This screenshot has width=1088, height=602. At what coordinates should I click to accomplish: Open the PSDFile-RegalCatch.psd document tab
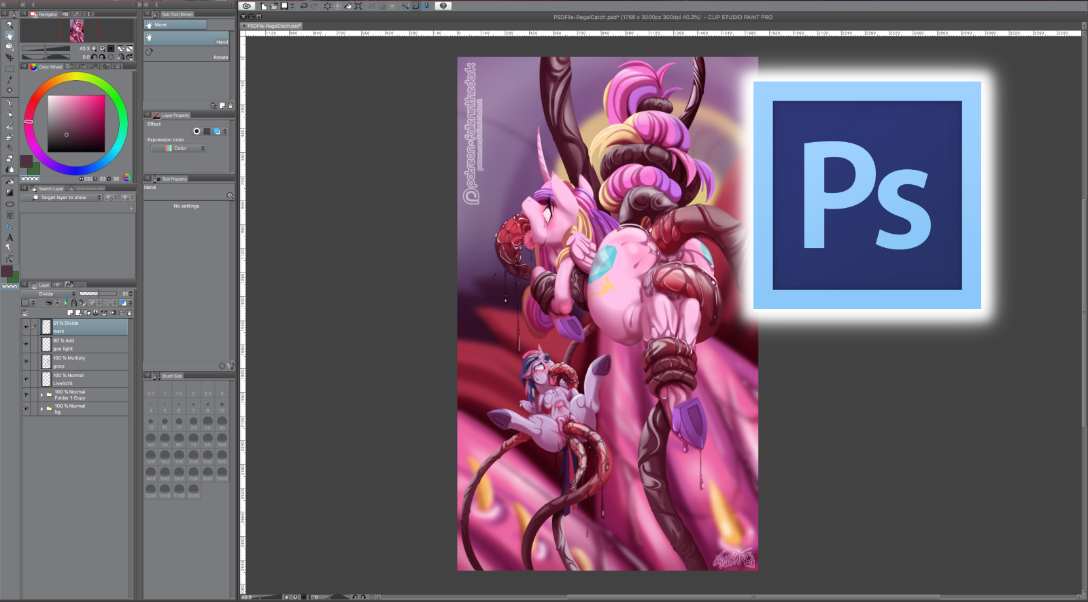tap(273, 26)
